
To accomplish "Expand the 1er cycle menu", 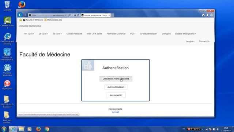I will pyautogui.click(x=29, y=34).
